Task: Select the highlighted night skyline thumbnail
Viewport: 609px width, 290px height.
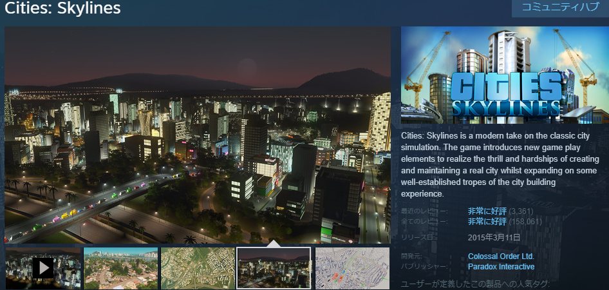Action: pos(274,267)
